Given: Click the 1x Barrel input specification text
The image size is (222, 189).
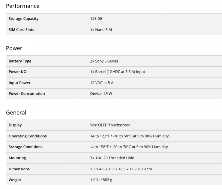Looking at the screenshot, I should 118,72.
